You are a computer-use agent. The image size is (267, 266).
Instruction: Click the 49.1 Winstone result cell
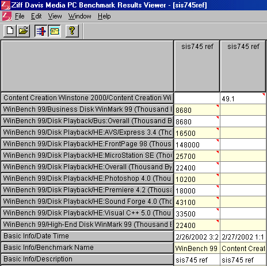pyautogui.click(x=243, y=98)
